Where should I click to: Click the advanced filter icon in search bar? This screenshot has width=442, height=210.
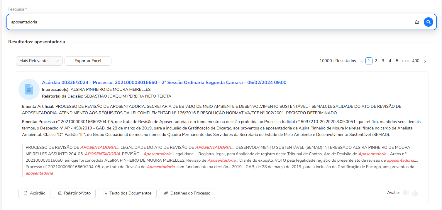[x=416, y=22]
